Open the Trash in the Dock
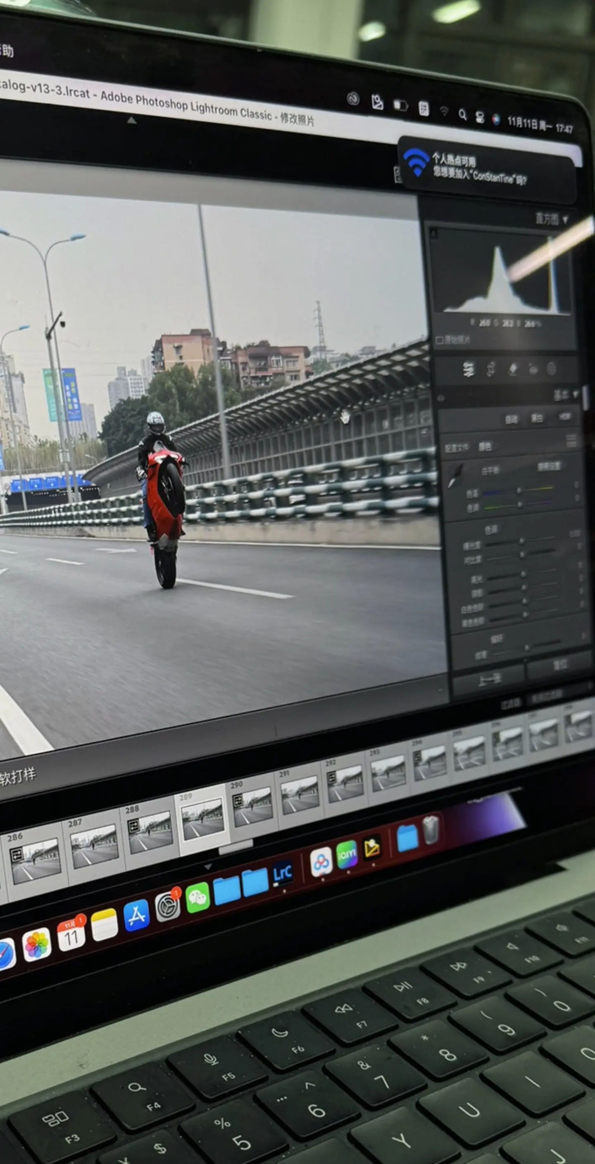The height and width of the screenshot is (1164, 595). tap(431, 829)
